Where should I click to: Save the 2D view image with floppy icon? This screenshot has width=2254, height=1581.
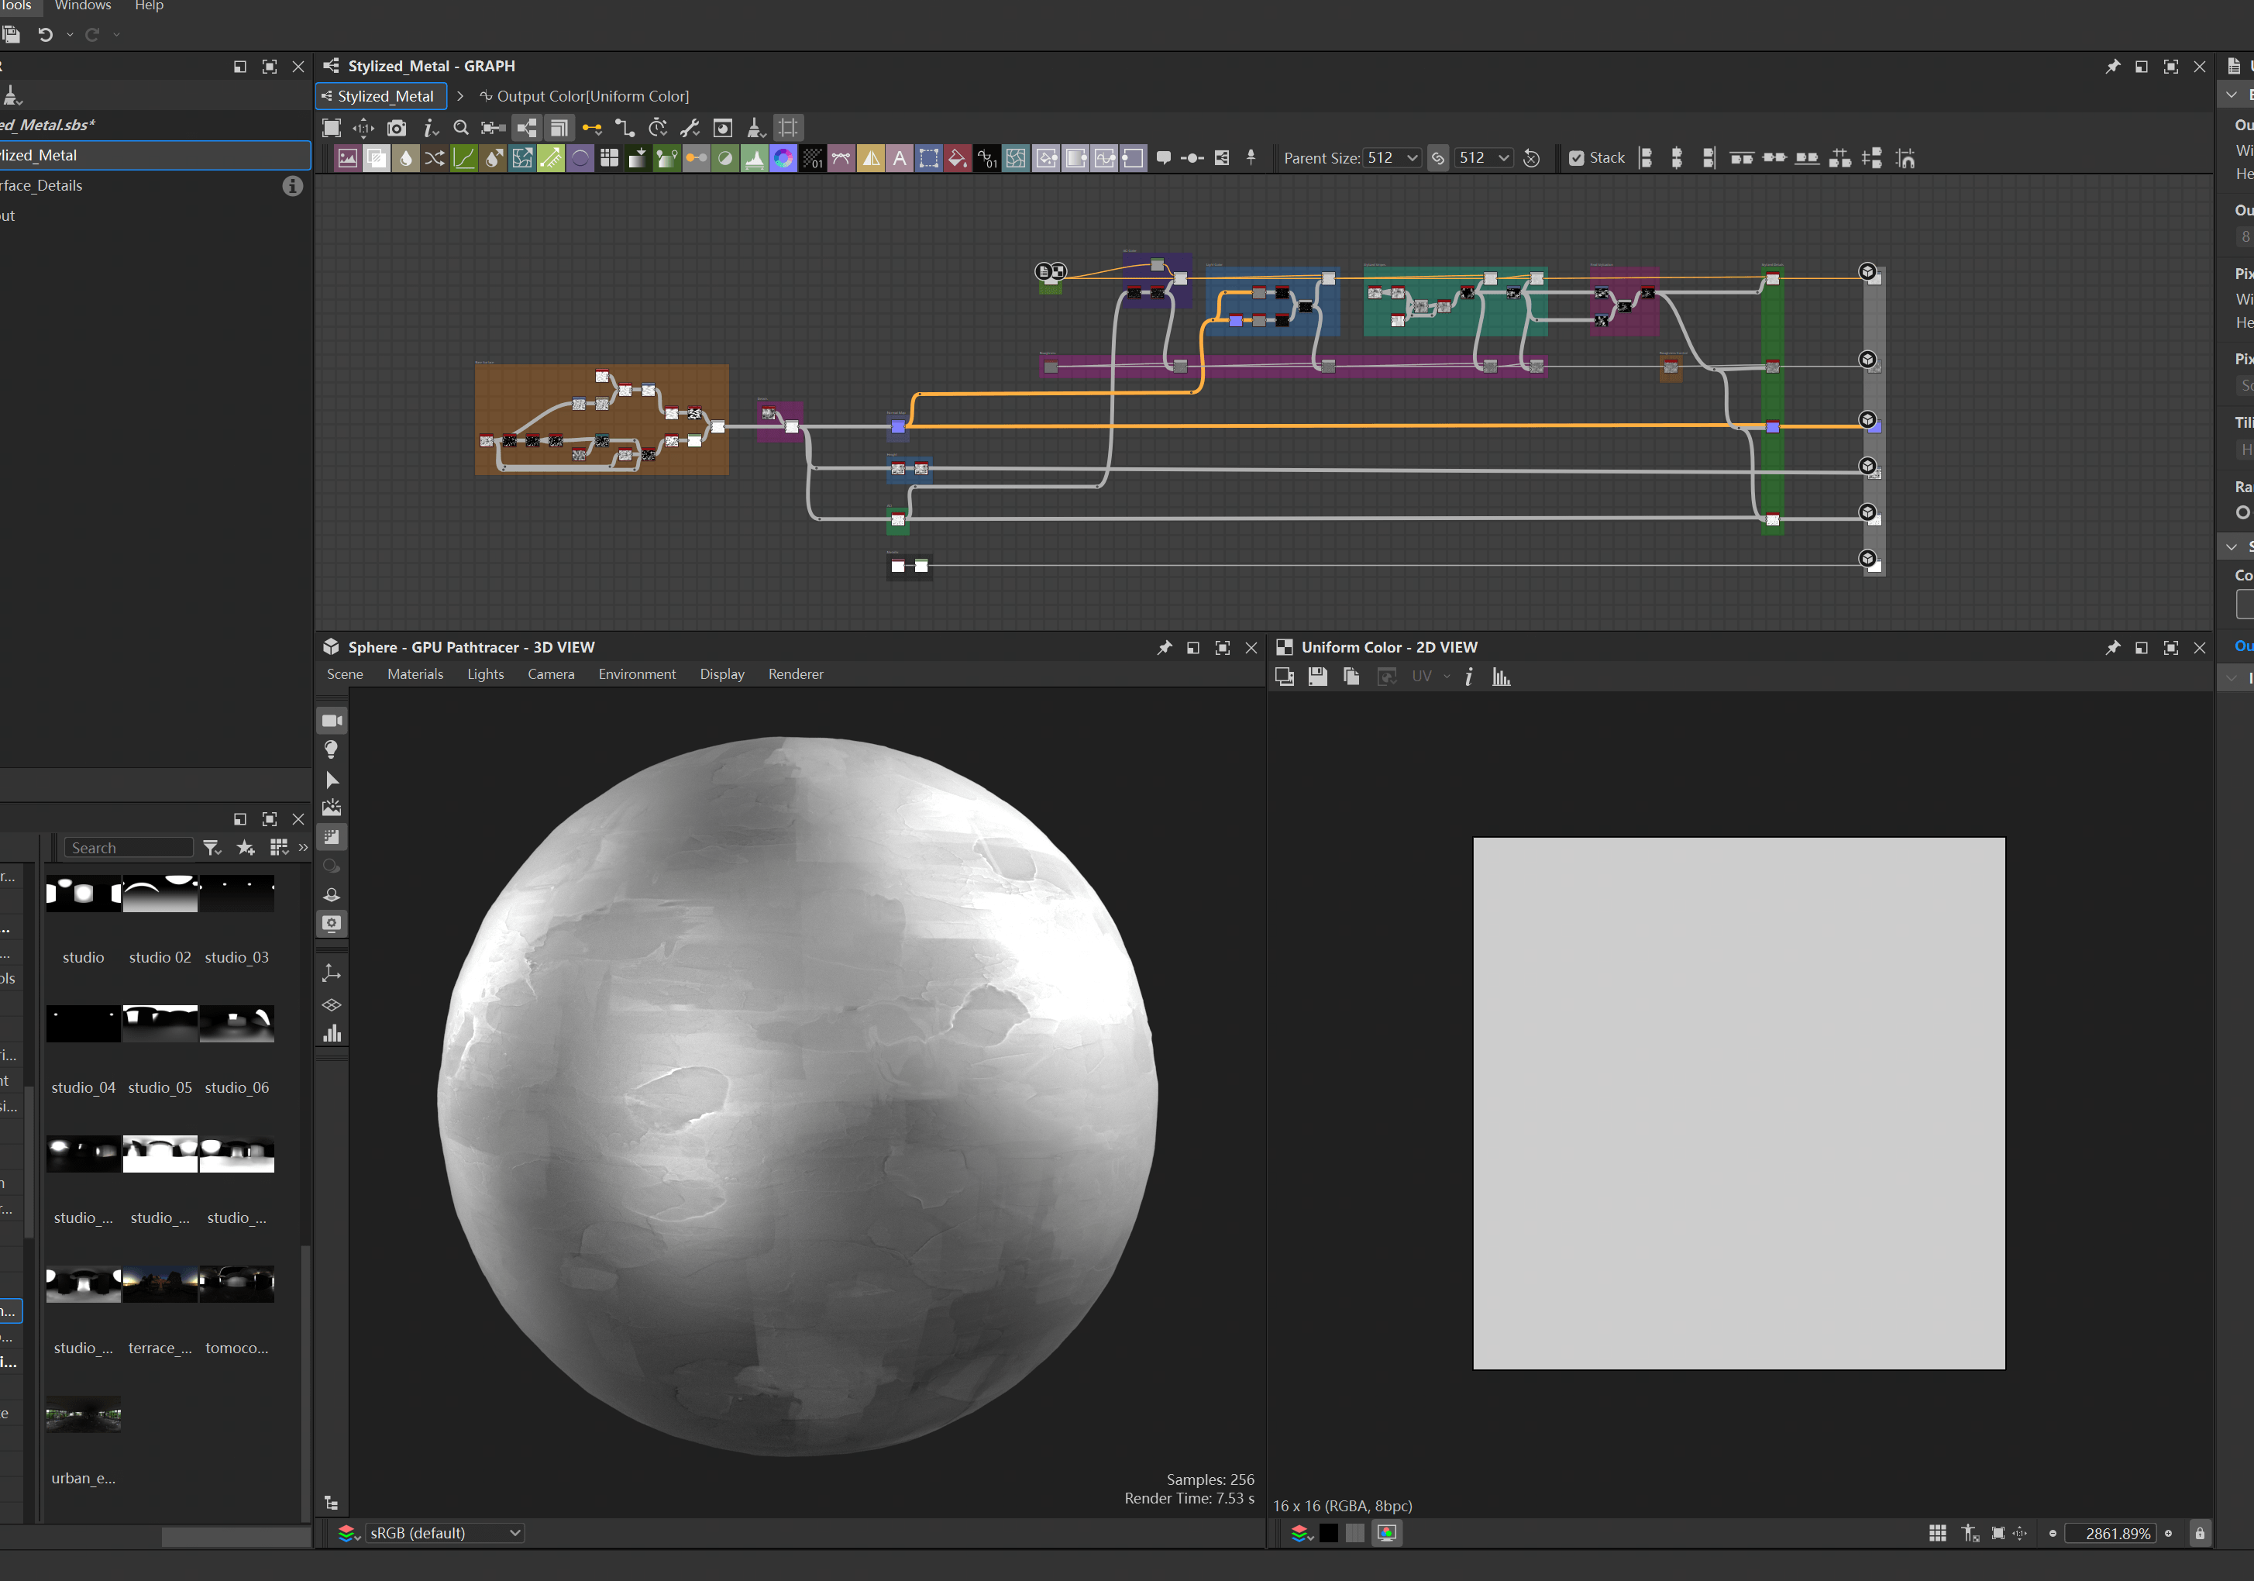[1317, 676]
